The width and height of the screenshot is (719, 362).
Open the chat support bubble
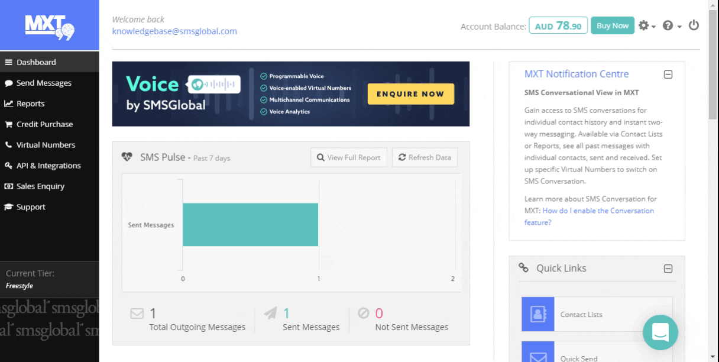point(660,332)
